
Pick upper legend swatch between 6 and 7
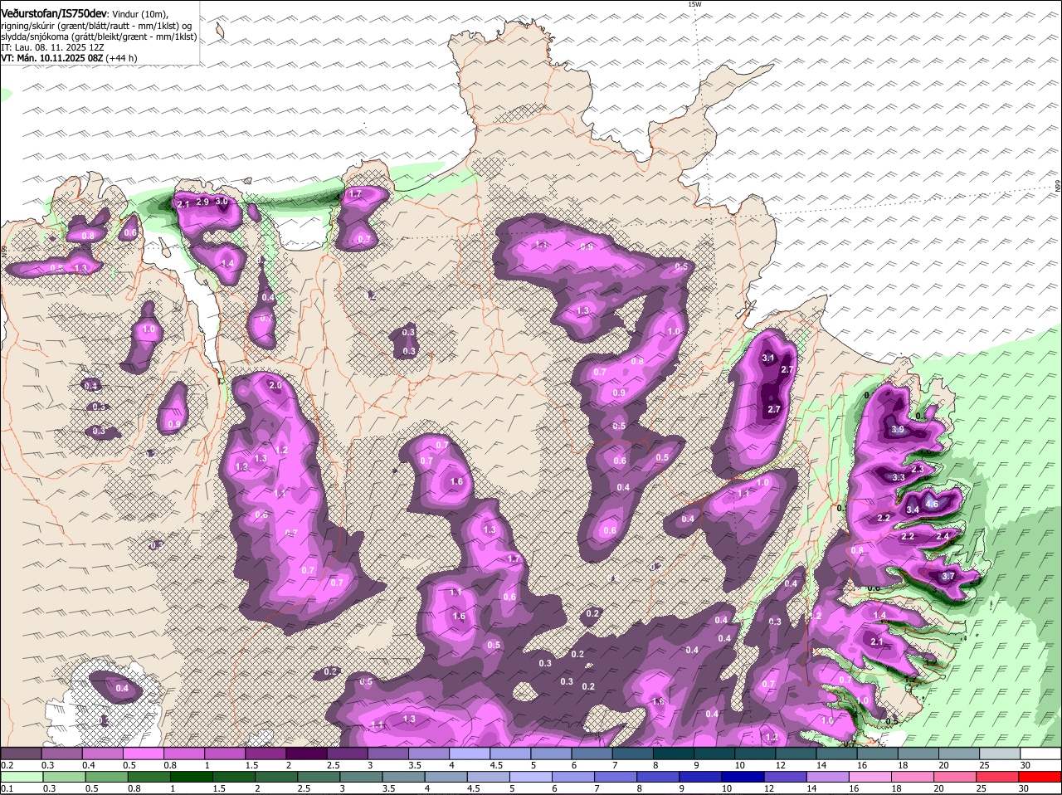tap(592, 754)
